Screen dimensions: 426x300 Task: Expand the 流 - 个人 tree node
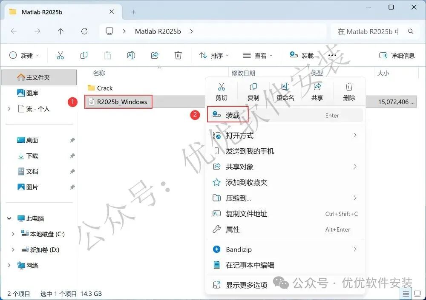pyautogui.click(x=9, y=109)
